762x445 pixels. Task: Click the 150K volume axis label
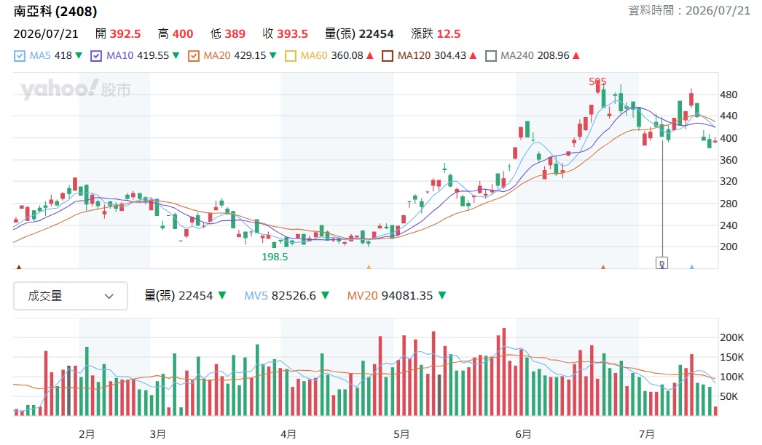(x=732, y=357)
